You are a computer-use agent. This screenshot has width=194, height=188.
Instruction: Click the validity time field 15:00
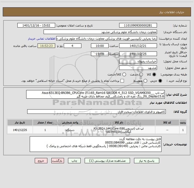click(x=100, y=54)
